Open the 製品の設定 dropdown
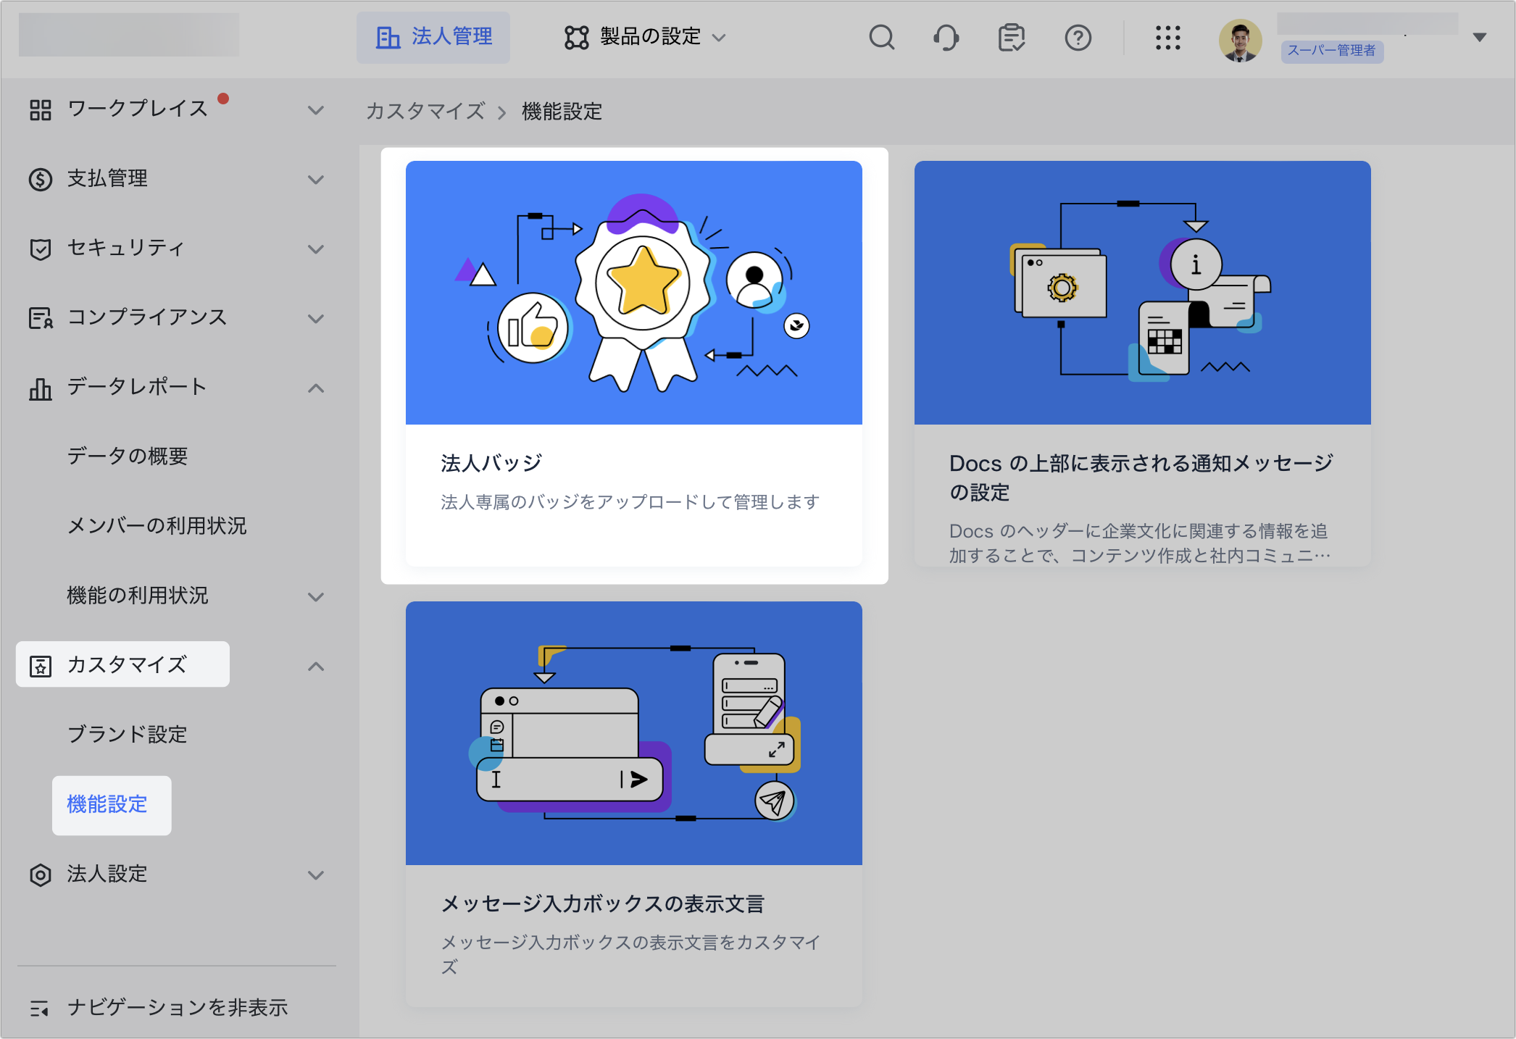 coord(645,37)
